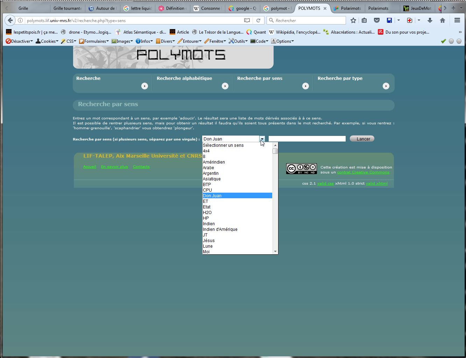
Task: Open the Atlas Sémantique bookmark
Action: (x=140, y=32)
